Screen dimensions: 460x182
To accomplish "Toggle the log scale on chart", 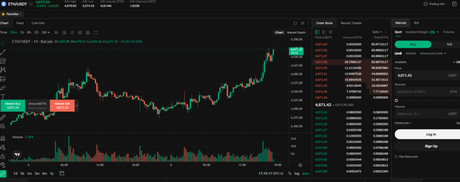I will click(297, 173).
